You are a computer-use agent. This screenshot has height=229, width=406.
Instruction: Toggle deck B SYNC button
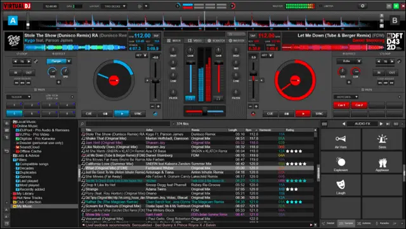coord(319,114)
